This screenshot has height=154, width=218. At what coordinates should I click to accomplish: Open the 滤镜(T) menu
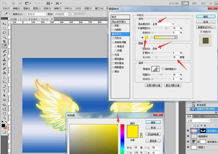coord(58,8)
